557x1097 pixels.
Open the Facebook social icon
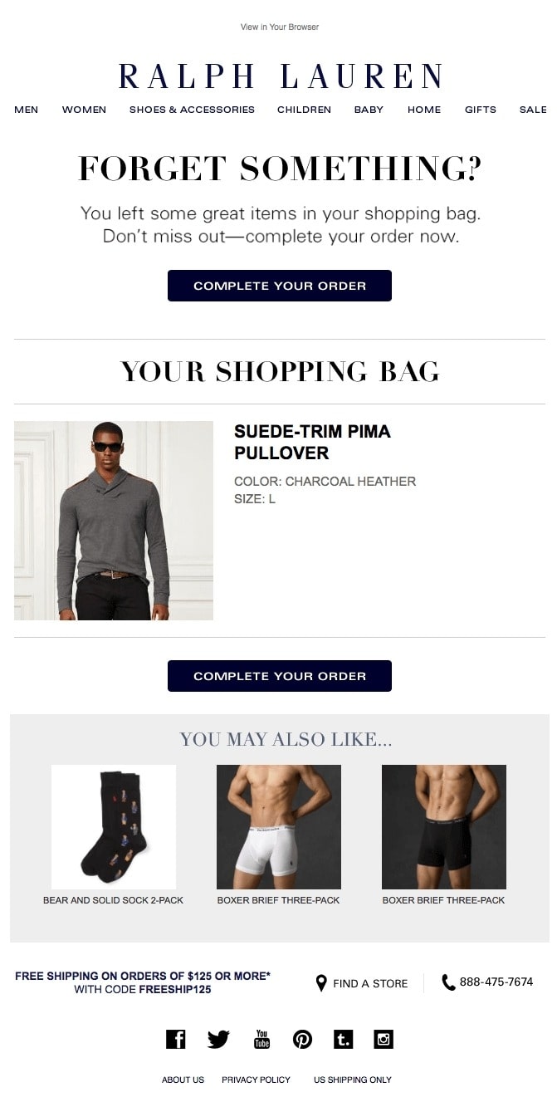(175, 1039)
